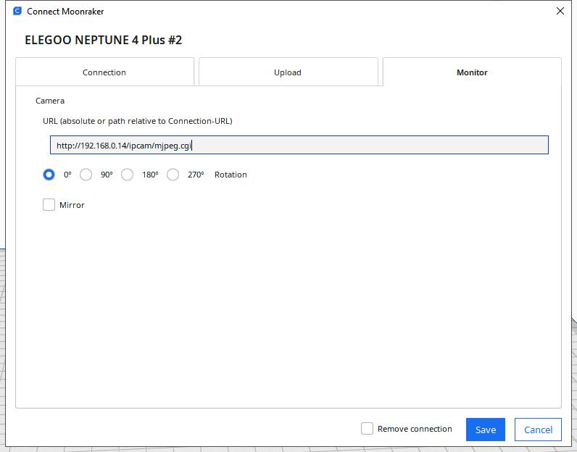Click the Camera section label
Image resolution: width=577 pixels, height=452 pixels.
50,101
